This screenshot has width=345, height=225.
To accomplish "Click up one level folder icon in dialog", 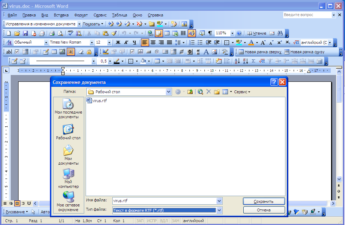I will click(x=190, y=92).
